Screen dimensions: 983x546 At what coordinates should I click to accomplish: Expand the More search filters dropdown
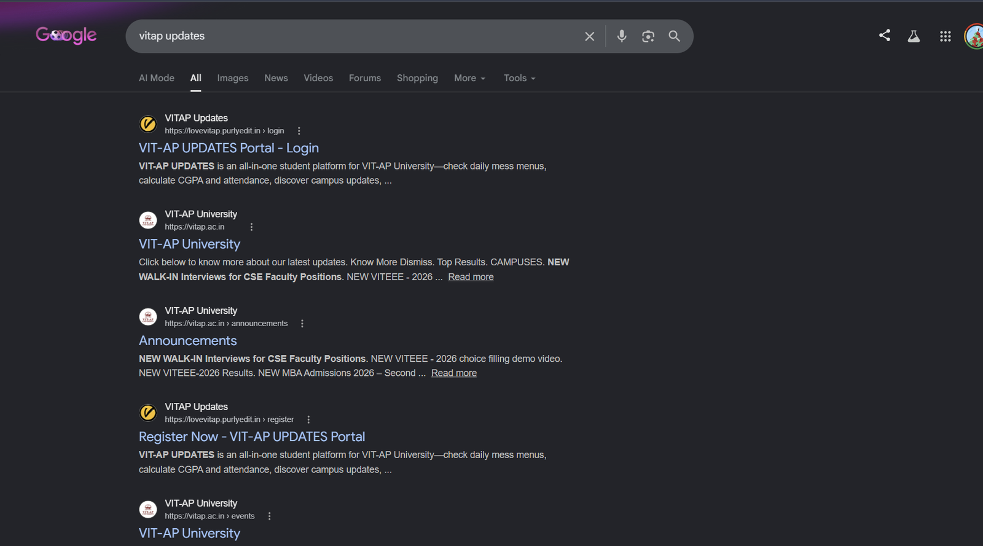[470, 78]
